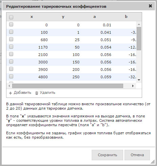Click the a column header
Image resolution: width=157 pixels, height=166 pixels.
point(94,17)
